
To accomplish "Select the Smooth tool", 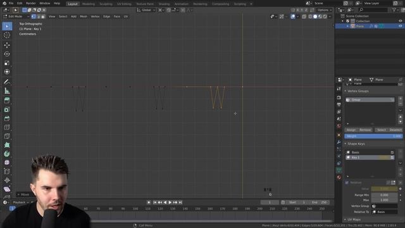I will tap(7, 162).
